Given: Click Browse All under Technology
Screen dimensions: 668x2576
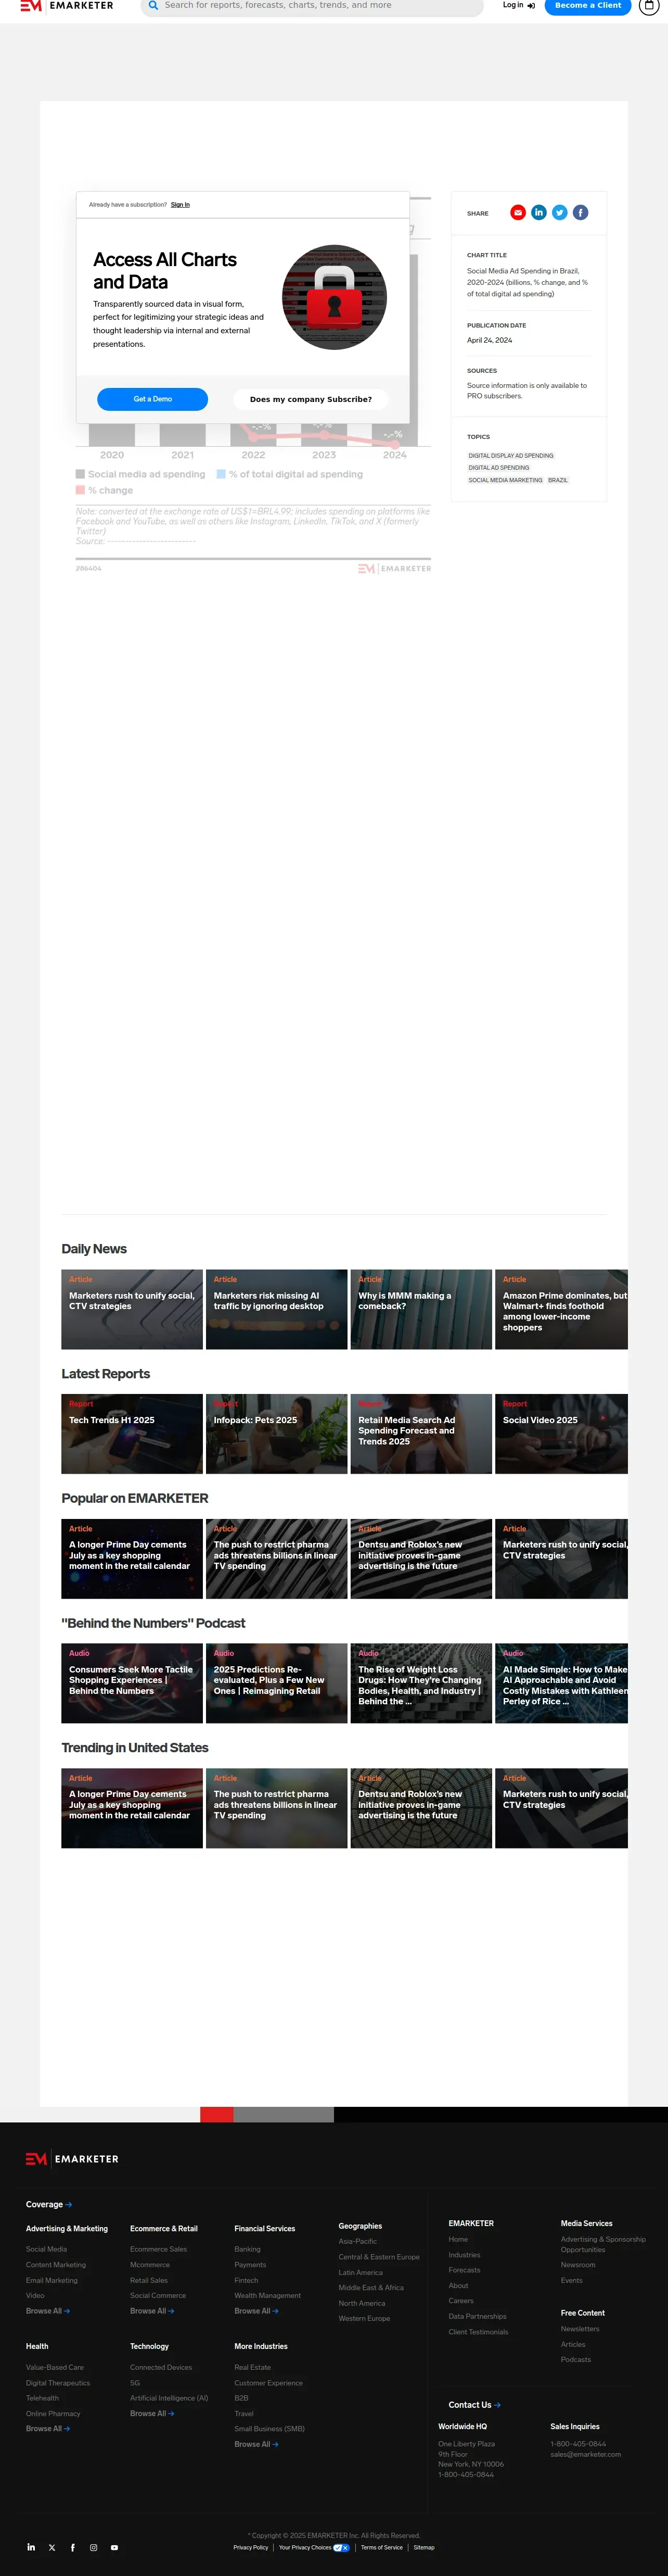Looking at the screenshot, I should click(x=152, y=2413).
